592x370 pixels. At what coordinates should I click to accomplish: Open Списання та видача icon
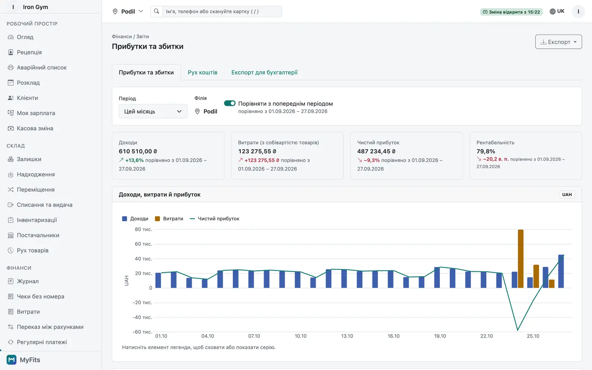(x=11, y=205)
